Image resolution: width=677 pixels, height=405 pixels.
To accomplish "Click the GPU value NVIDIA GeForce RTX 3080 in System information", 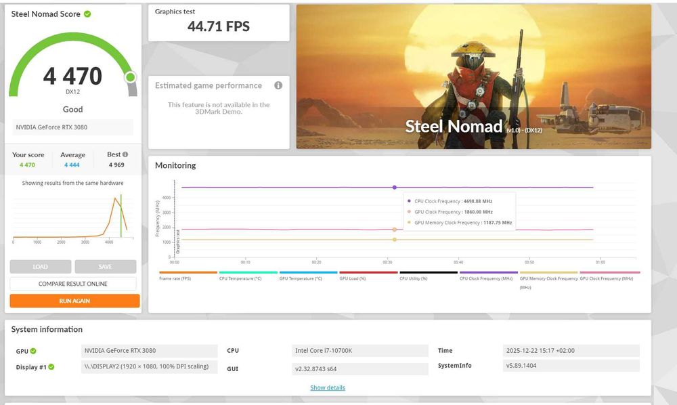I will (150, 351).
